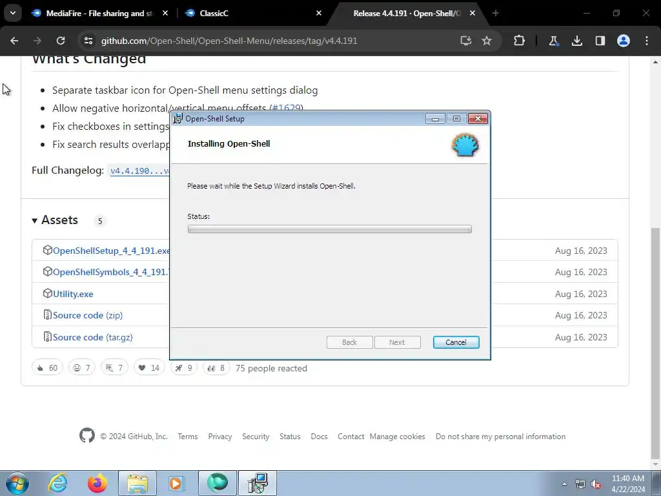661x496 pixels.
Task: Open Windows Media Player from taskbar
Action: 177,483
